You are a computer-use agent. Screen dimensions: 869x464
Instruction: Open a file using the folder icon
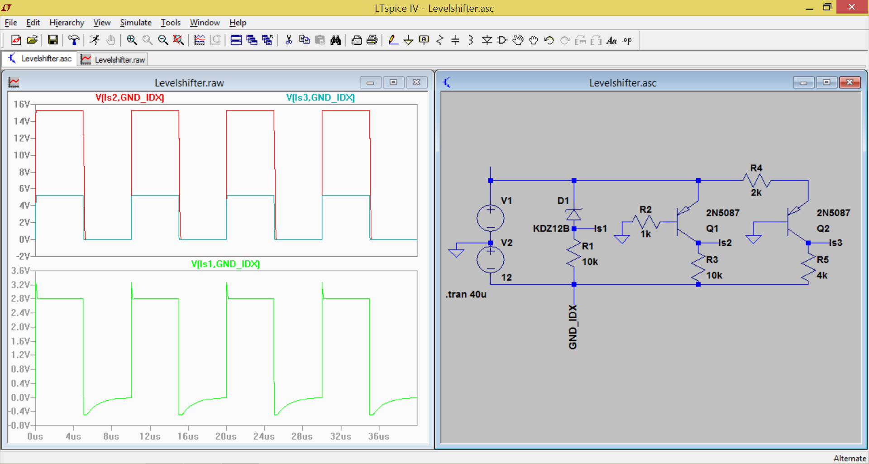[x=32, y=40]
